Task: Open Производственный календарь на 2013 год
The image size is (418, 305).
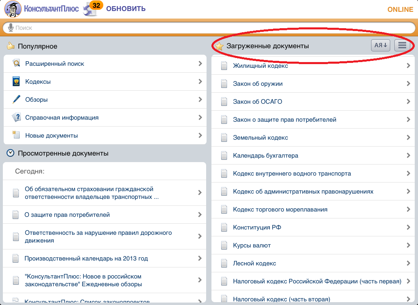Action: pos(86,258)
